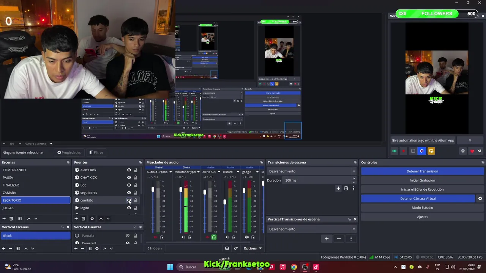The image size is (486, 273).
Task: Open gear settings in Vertical Fuentes toolbar
Action: (x=97, y=248)
